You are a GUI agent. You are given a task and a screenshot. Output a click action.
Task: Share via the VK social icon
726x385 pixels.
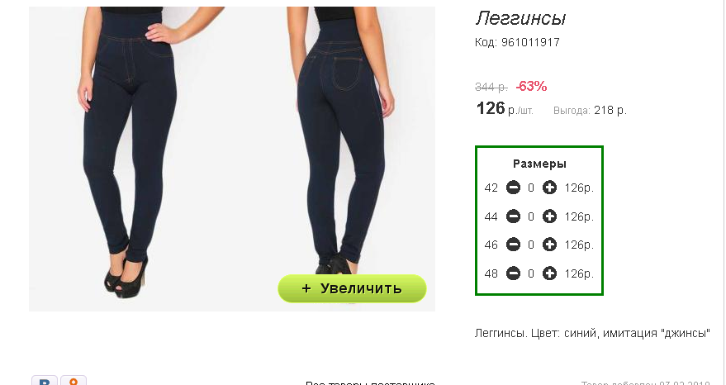click(45, 380)
